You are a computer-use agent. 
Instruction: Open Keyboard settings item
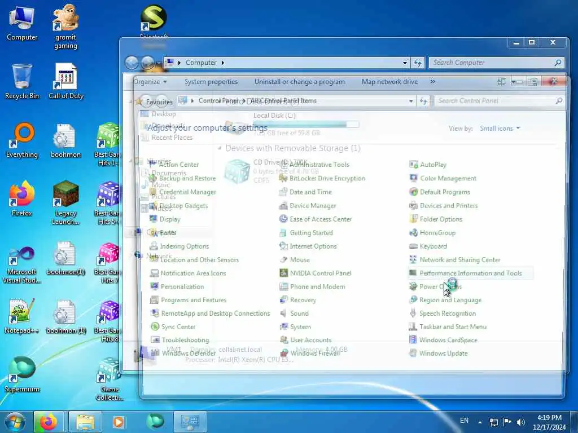coord(428,246)
